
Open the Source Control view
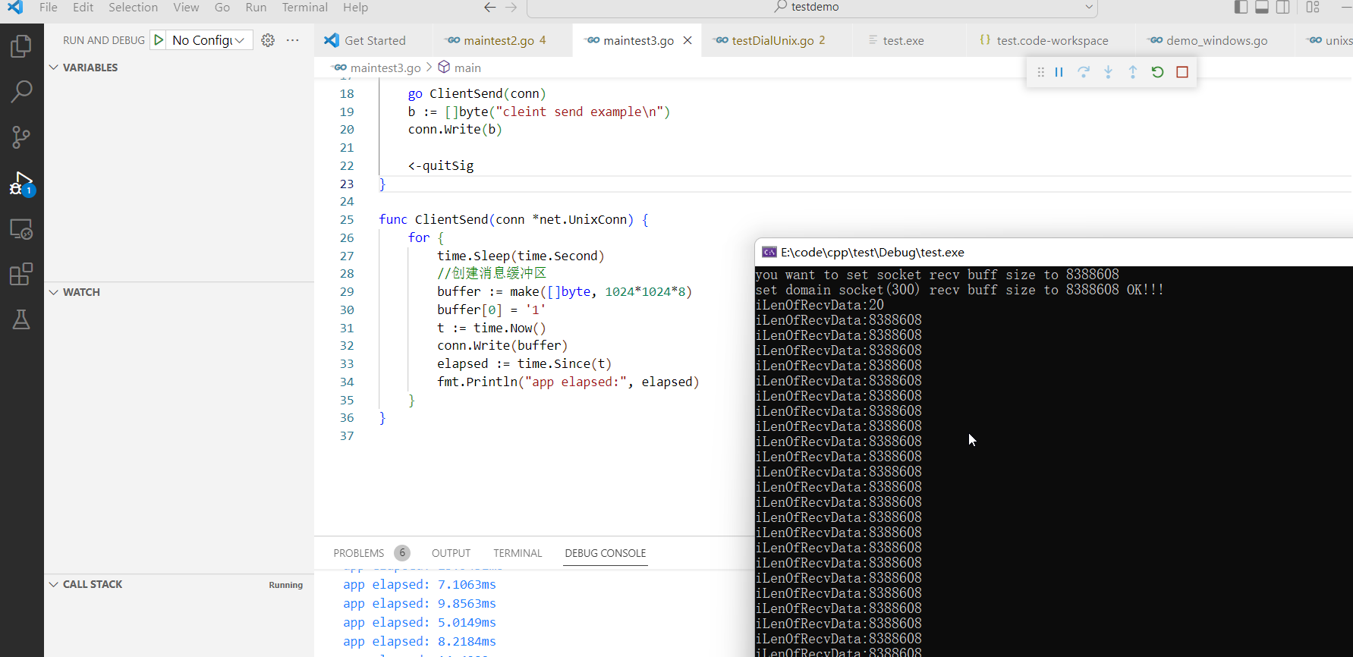21,137
